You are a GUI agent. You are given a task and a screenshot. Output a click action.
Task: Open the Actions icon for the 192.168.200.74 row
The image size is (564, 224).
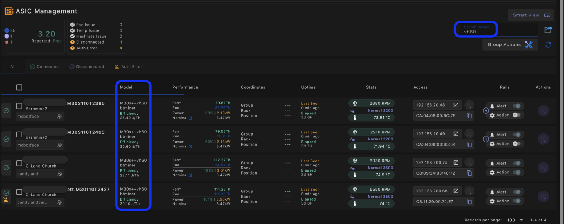[543, 168]
